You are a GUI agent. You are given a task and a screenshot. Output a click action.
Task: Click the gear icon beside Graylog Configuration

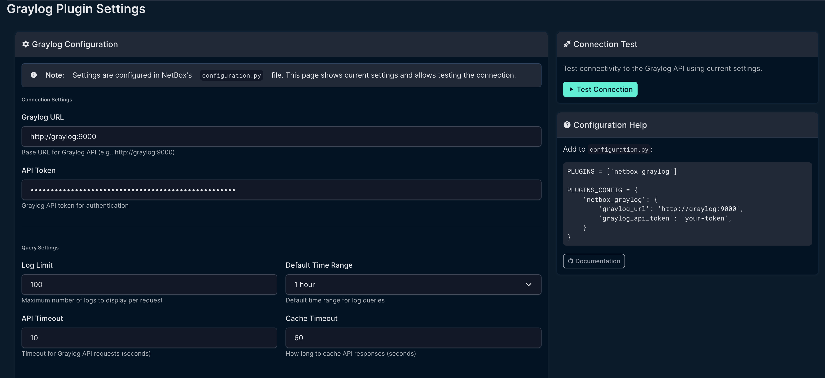point(25,44)
